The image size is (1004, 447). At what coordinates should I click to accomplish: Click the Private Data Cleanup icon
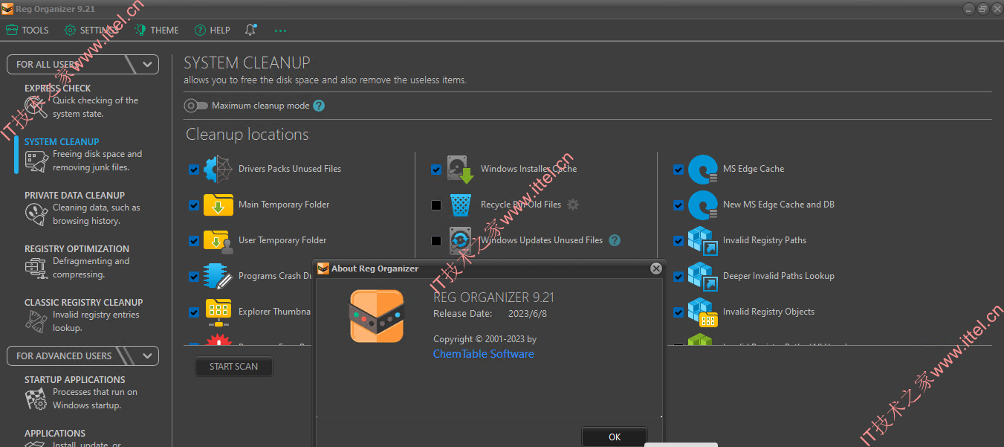tap(36, 215)
